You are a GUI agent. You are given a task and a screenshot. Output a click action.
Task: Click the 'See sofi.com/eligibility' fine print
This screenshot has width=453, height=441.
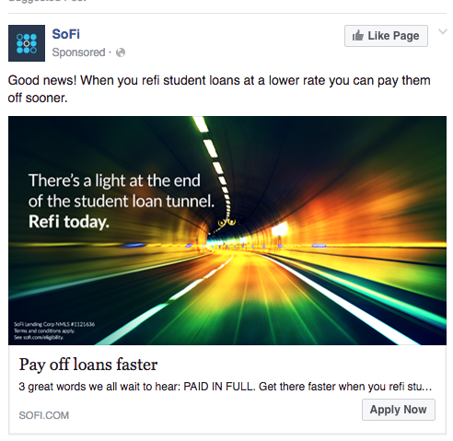(x=39, y=337)
